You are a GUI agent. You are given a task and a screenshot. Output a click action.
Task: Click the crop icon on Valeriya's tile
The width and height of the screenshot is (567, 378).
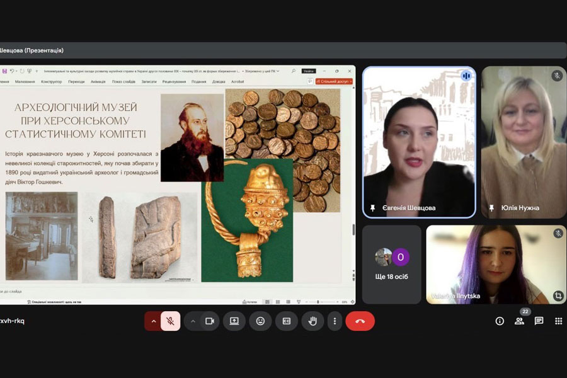point(558,295)
